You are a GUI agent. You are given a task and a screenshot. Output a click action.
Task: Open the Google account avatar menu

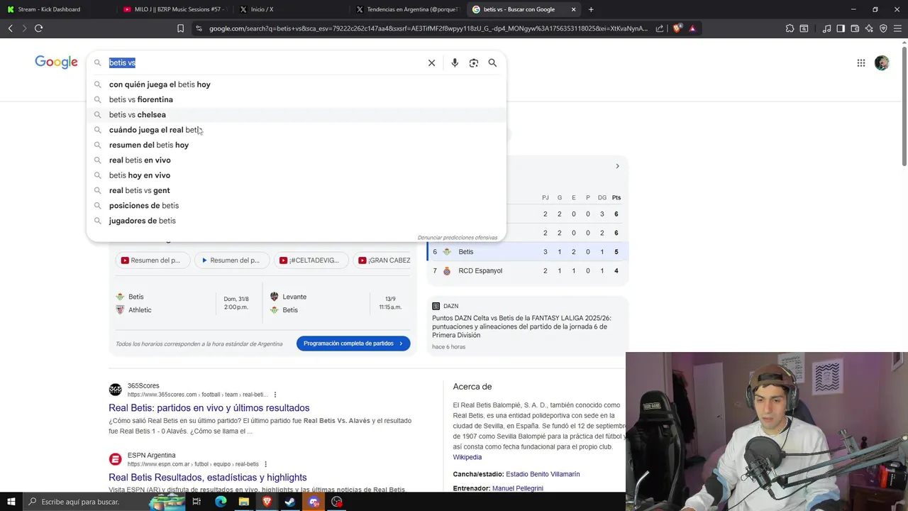pyautogui.click(x=882, y=62)
